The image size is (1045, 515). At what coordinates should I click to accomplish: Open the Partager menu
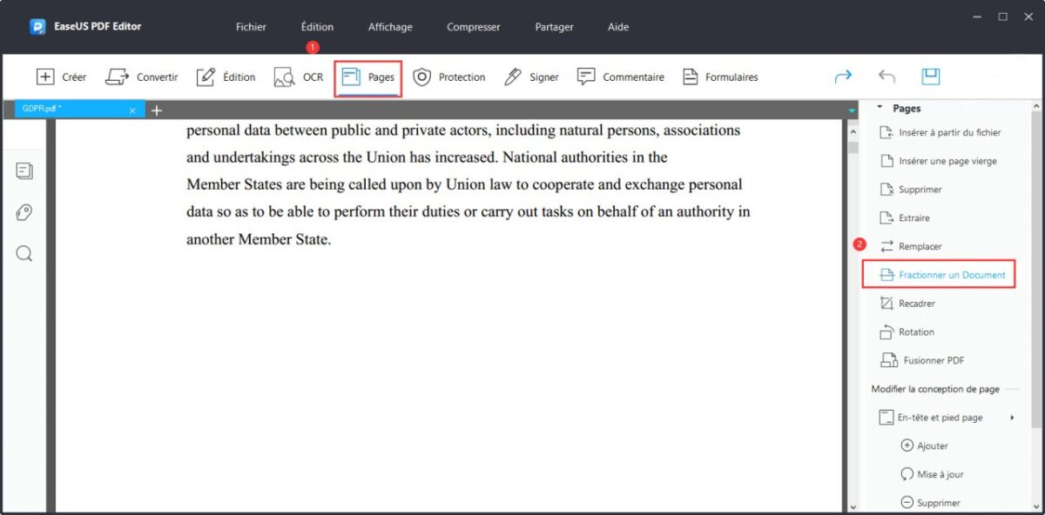click(x=554, y=27)
